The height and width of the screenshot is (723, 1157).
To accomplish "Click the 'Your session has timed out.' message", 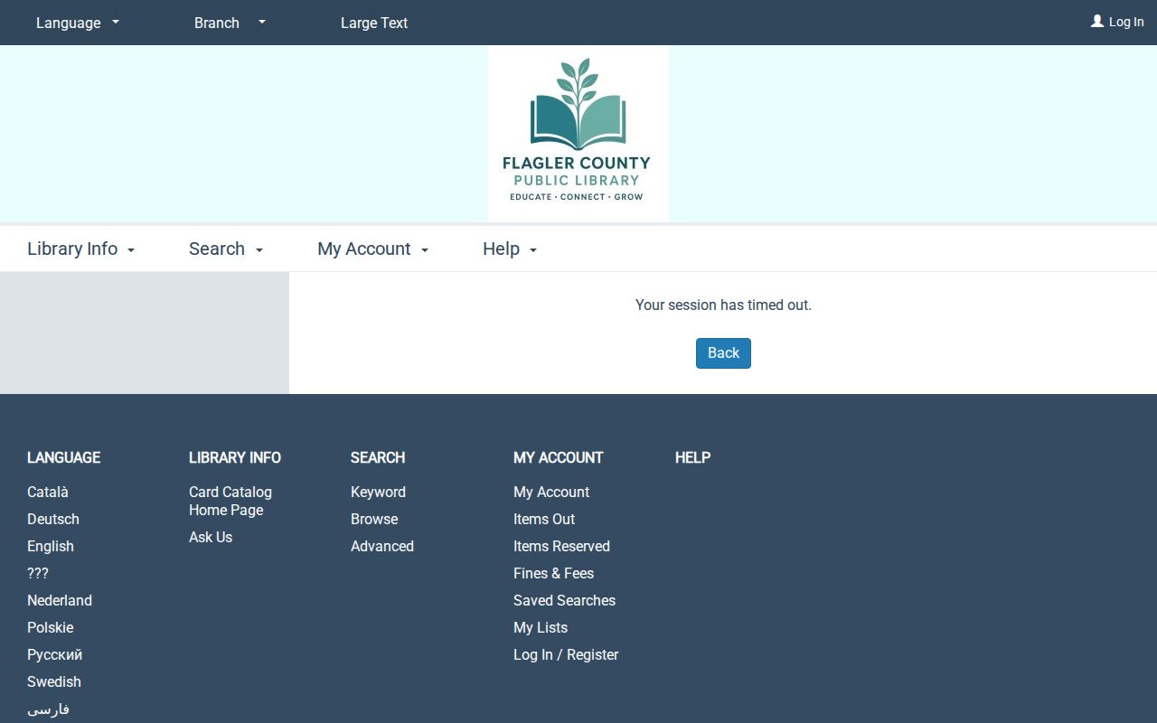I will (x=723, y=305).
